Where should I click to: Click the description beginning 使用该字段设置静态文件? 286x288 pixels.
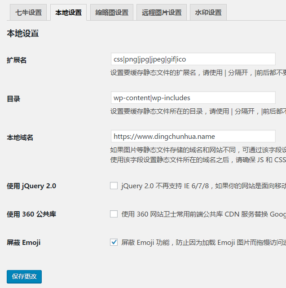tap(198, 160)
